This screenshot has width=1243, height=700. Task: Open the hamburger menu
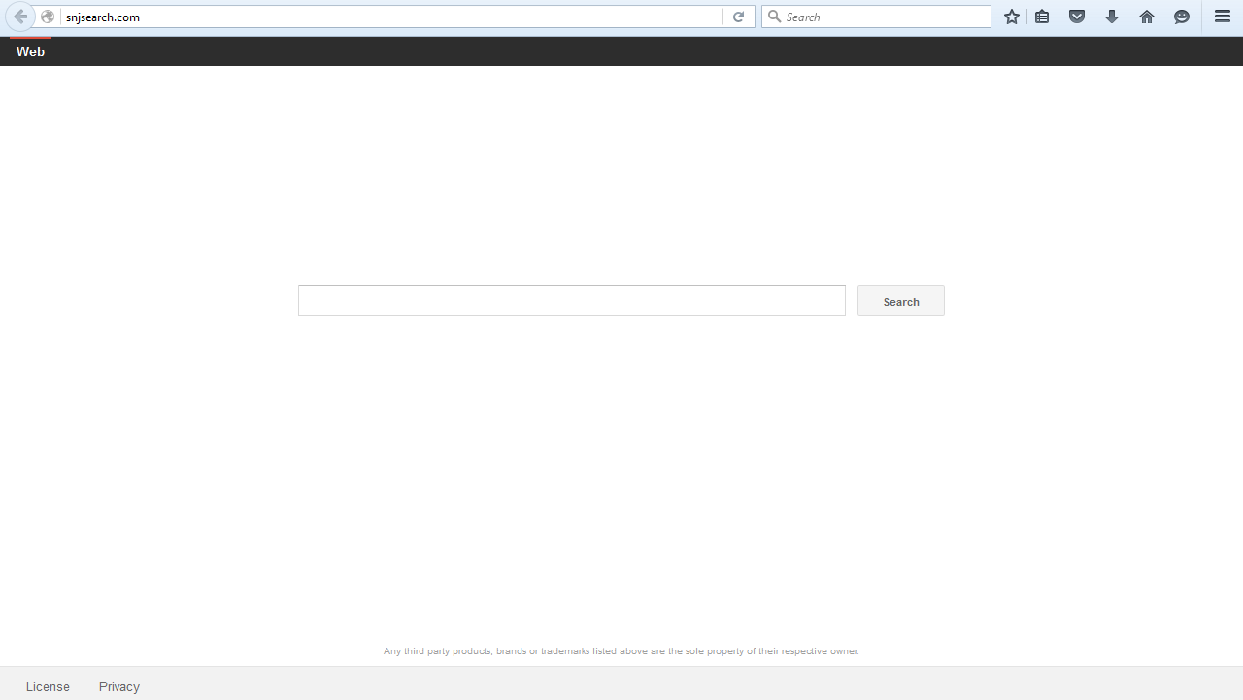tap(1223, 17)
